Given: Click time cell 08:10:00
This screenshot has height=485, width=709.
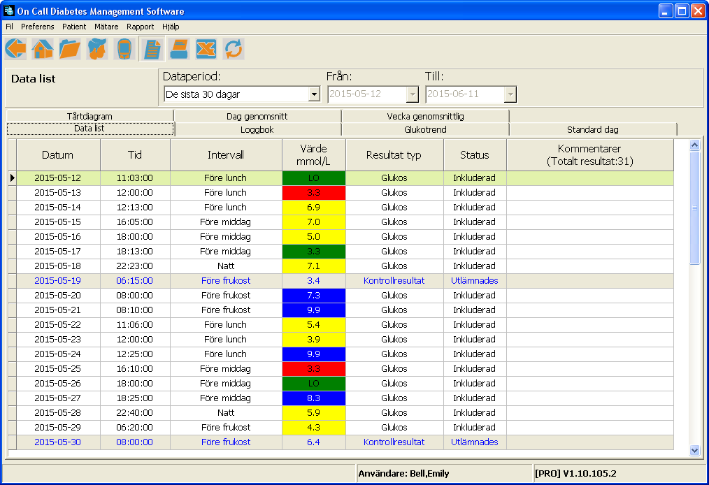Looking at the screenshot, I should pyautogui.click(x=135, y=310).
